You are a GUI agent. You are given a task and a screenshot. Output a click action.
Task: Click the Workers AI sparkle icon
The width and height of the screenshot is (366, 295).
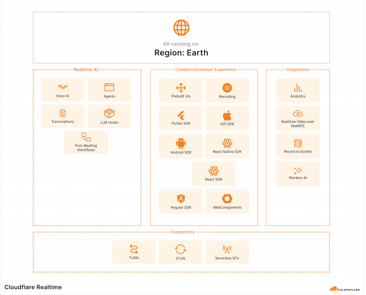[x=298, y=169]
